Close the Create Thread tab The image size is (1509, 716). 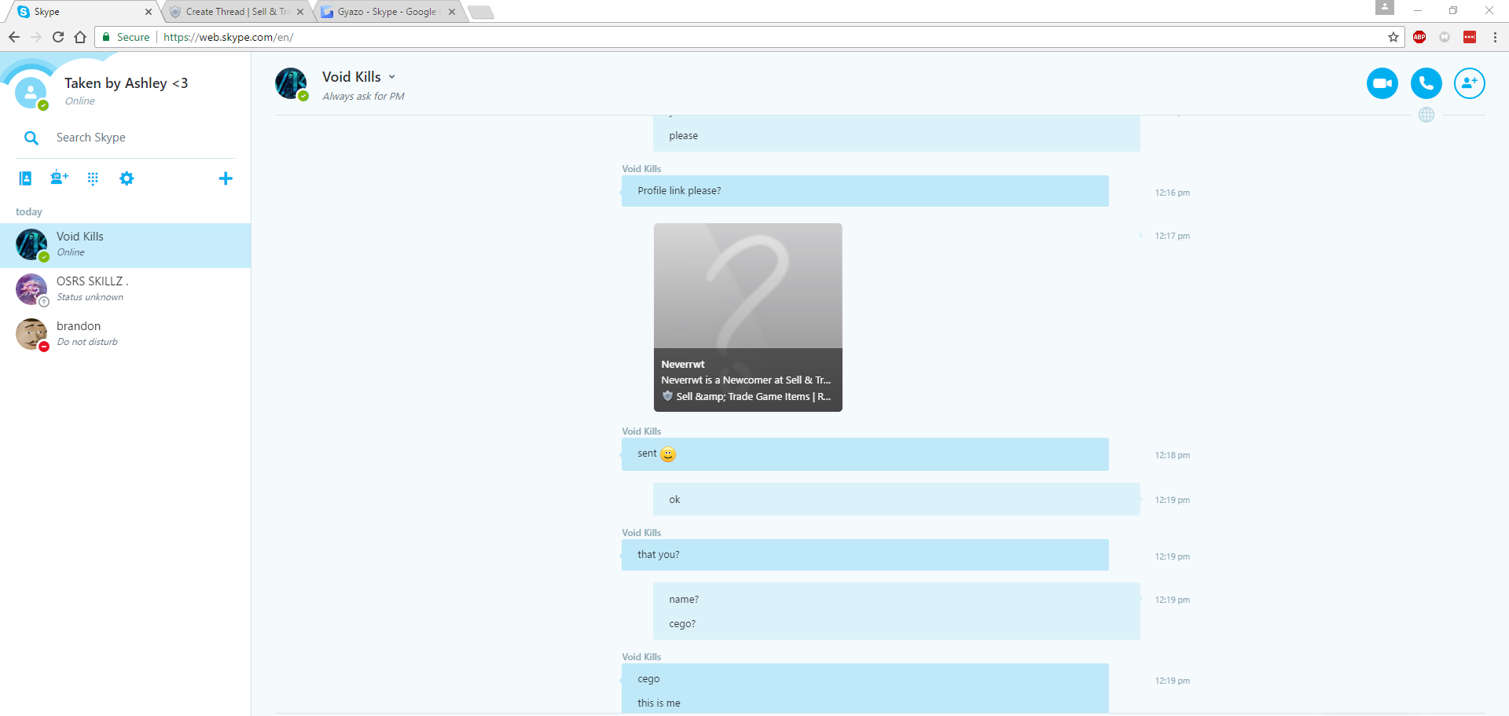coord(300,12)
